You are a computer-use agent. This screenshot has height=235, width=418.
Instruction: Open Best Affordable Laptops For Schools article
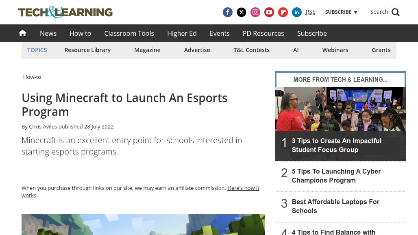[335, 206]
